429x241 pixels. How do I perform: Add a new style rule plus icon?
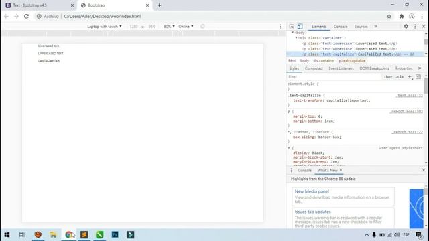(410, 77)
